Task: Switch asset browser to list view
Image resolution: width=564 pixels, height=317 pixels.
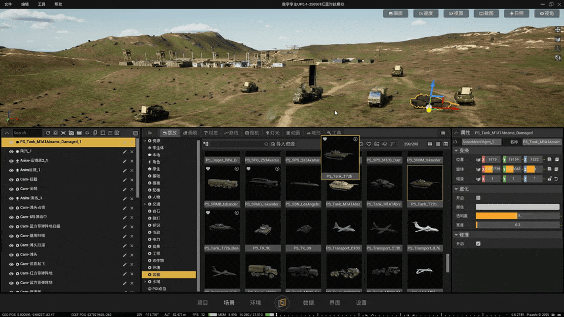Action: 438,144
